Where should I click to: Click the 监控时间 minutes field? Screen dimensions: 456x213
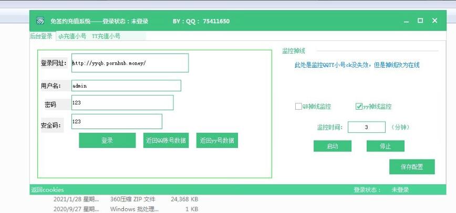tap(366, 127)
